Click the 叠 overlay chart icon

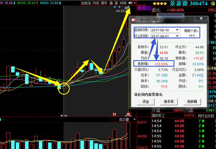pos(111,3)
